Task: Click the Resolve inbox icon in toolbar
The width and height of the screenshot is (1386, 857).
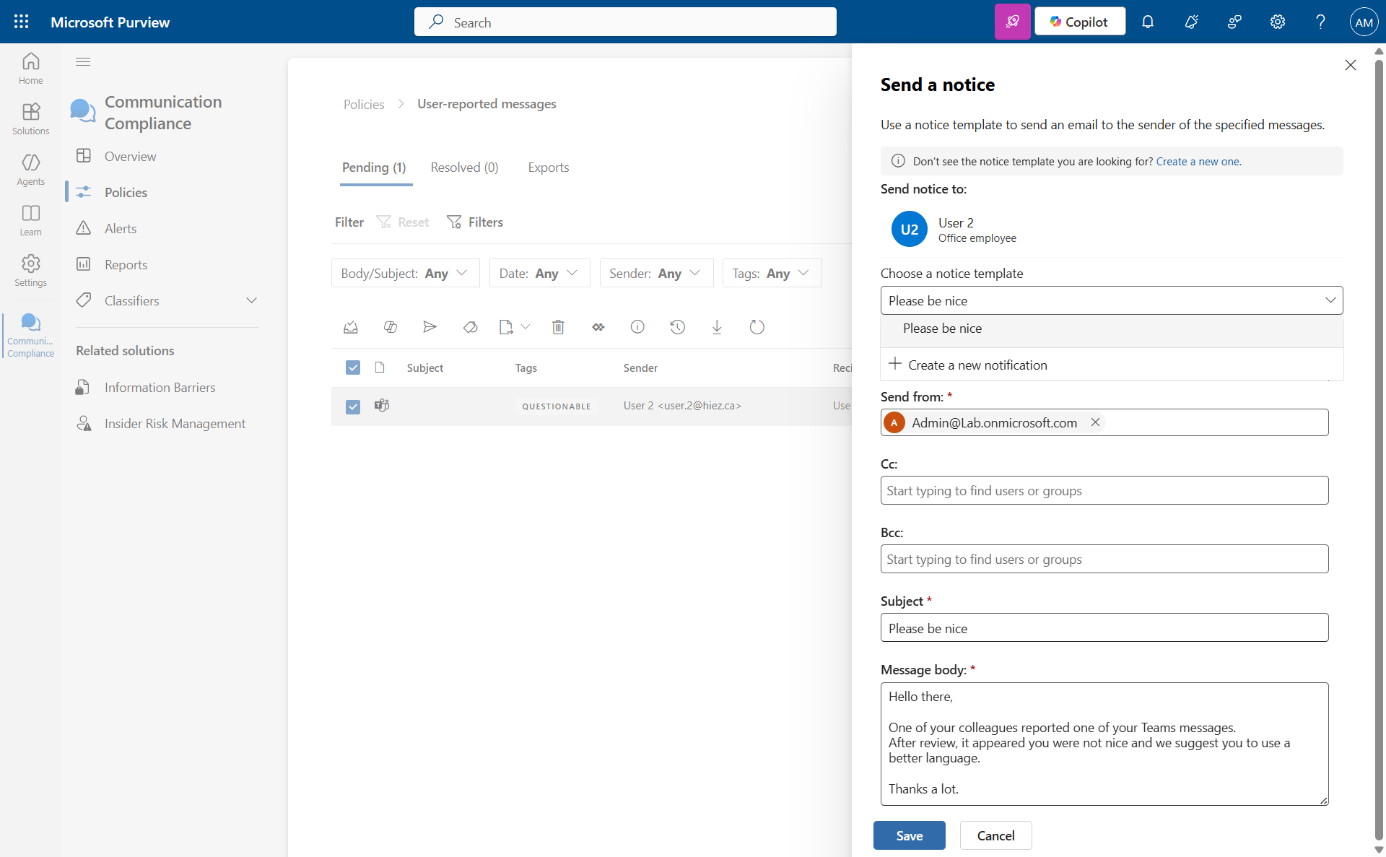Action: (351, 327)
